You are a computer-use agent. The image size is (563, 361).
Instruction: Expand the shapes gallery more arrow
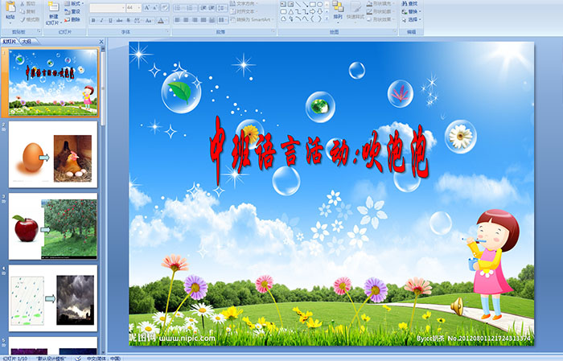point(327,18)
